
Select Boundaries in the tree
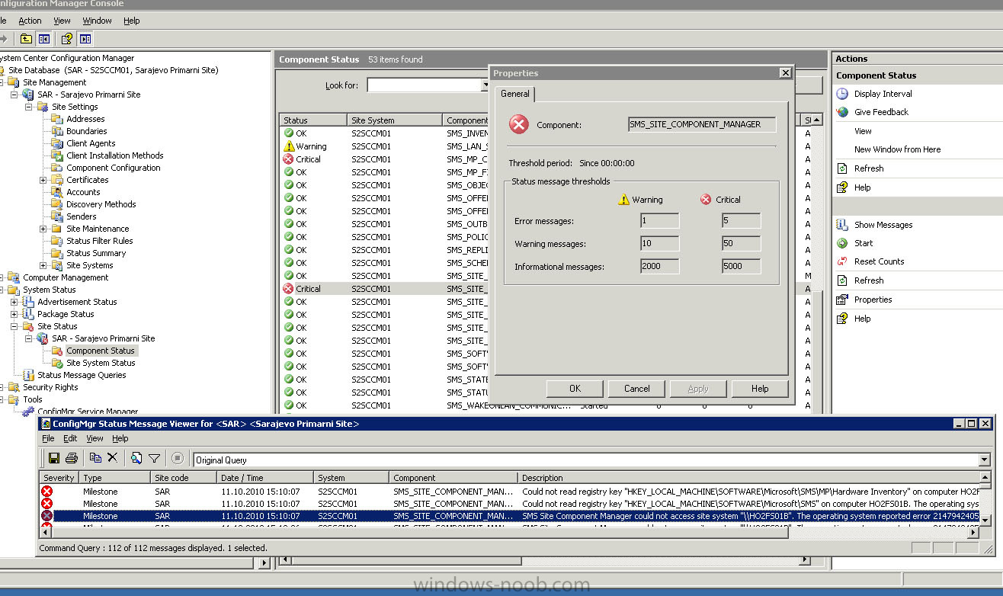(86, 131)
